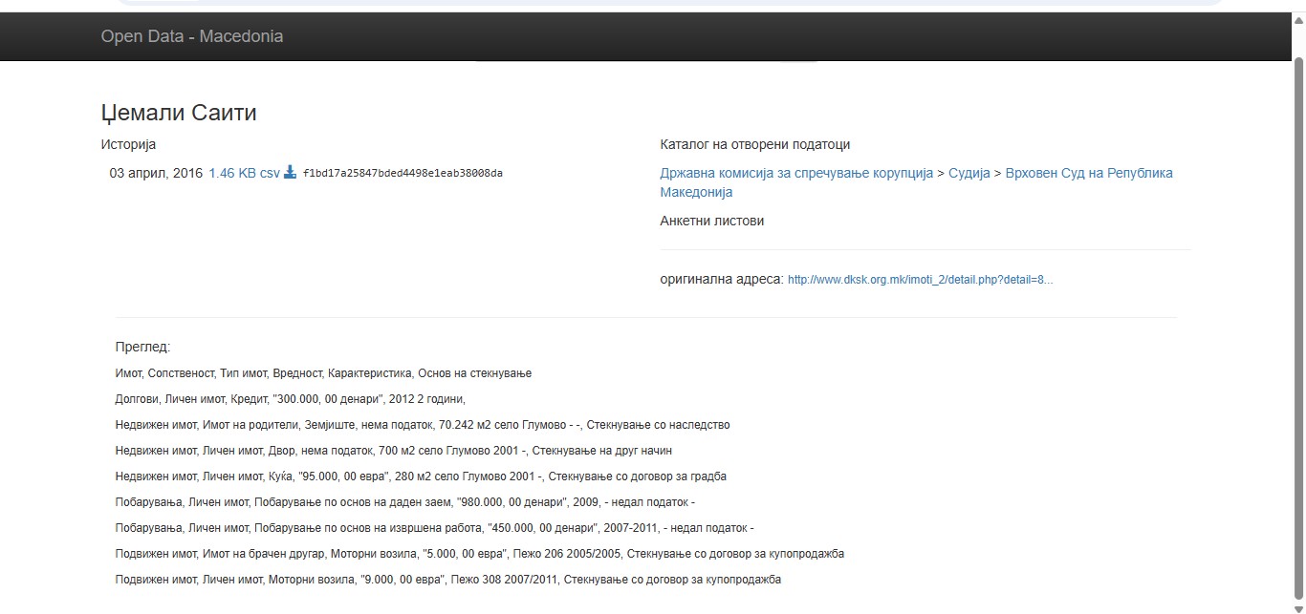Go to the Судија category link
The height and width of the screenshot is (614, 1306).
point(969,173)
